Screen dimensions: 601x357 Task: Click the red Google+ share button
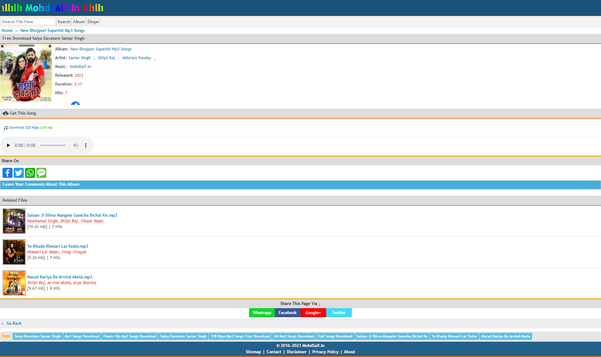pos(313,313)
